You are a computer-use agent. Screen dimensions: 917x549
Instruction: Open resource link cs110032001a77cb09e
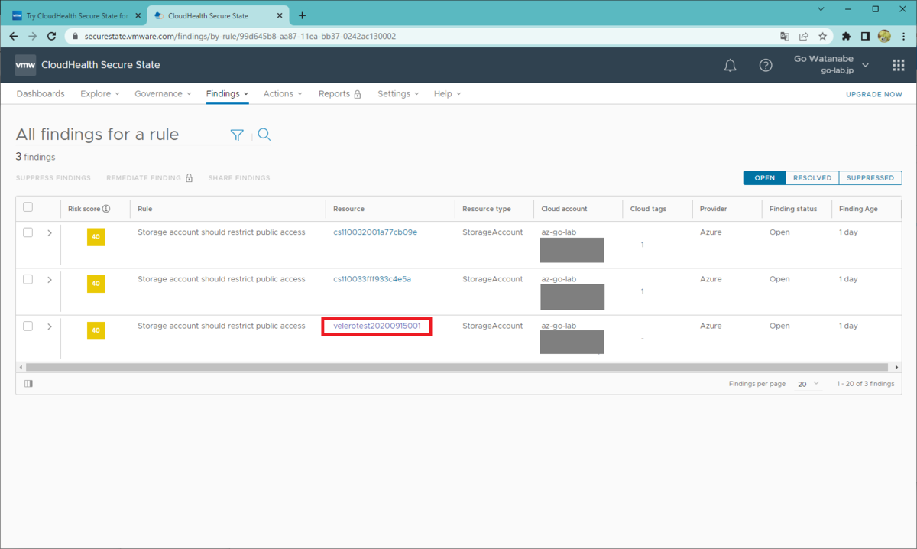click(375, 232)
